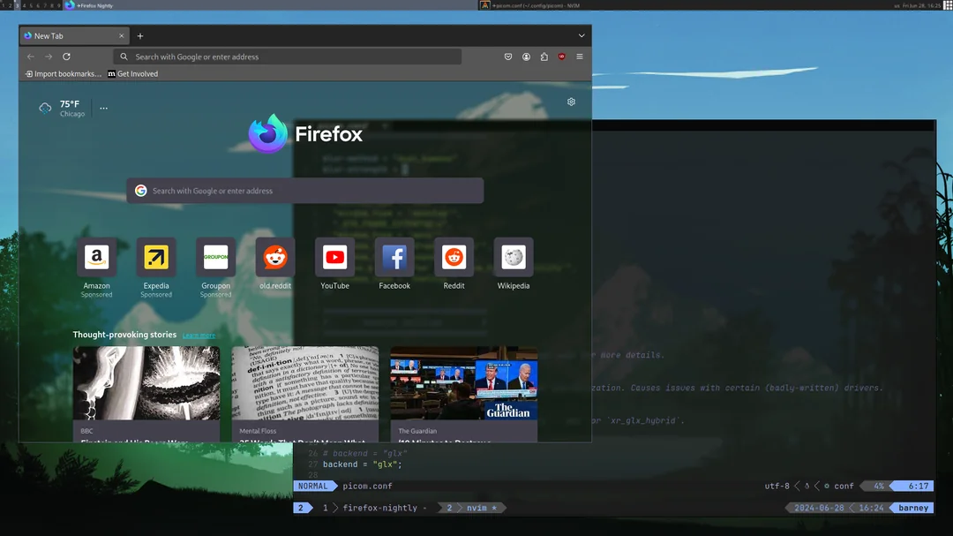
Task: Click the Import bookmarks bookmark item
Action: (x=64, y=73)
